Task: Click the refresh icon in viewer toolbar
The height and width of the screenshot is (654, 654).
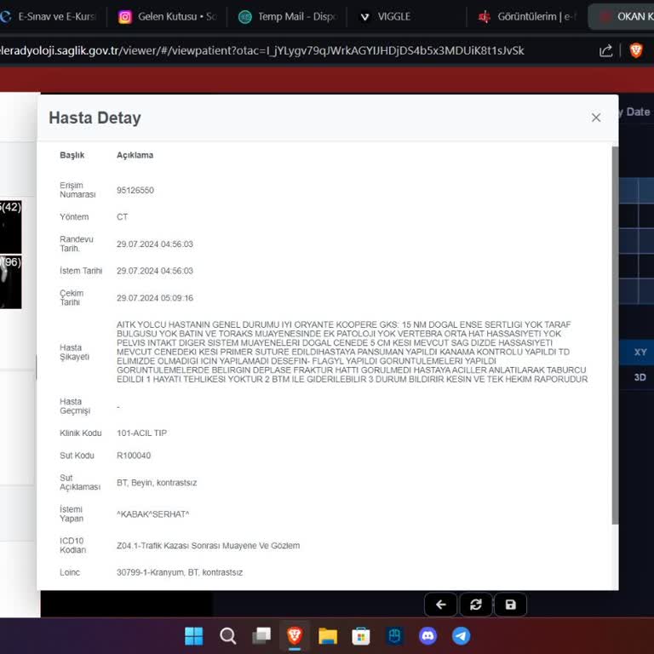Action: coord(475,605)
